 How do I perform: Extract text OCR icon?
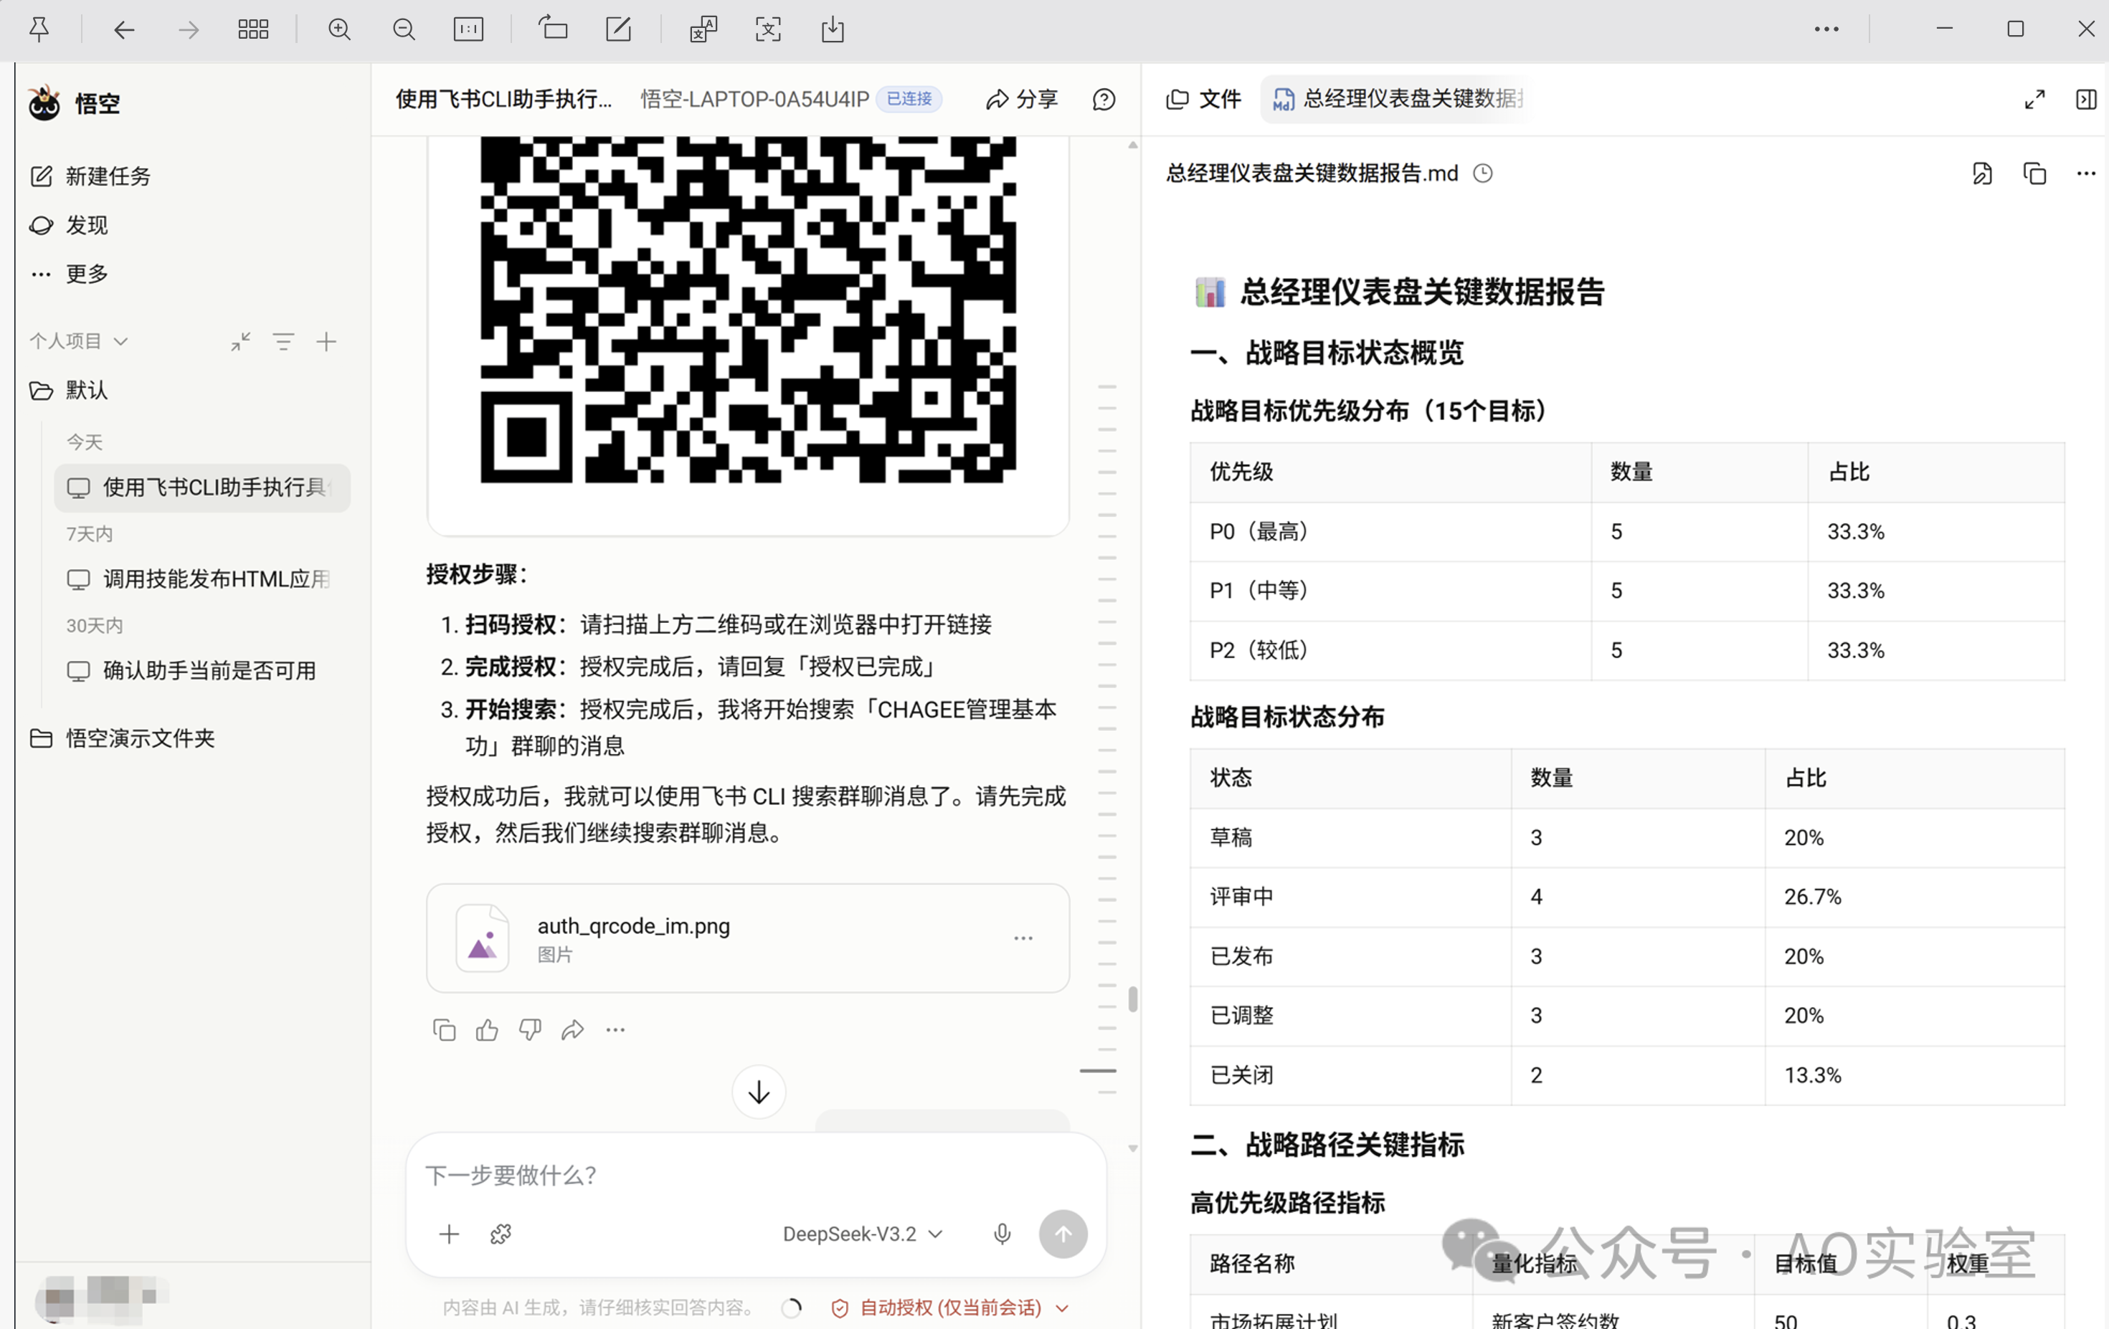pos(768,29)
